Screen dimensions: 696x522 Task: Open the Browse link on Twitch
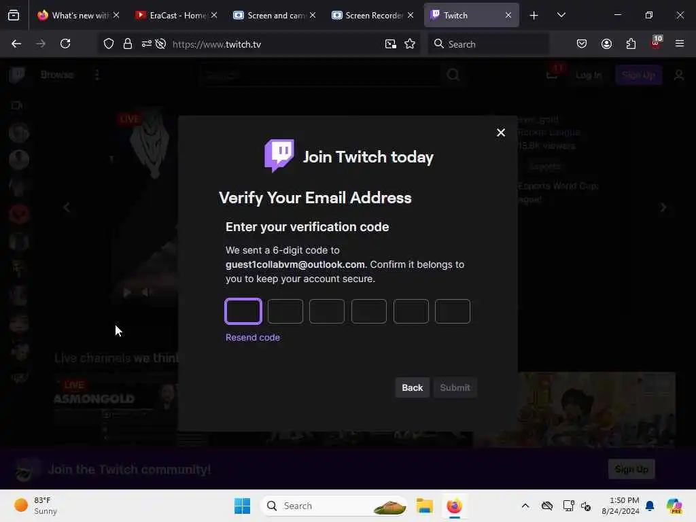point(57,75)
